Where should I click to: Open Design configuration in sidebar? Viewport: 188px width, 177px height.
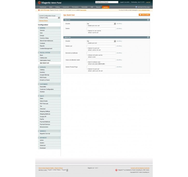(49, 36)
